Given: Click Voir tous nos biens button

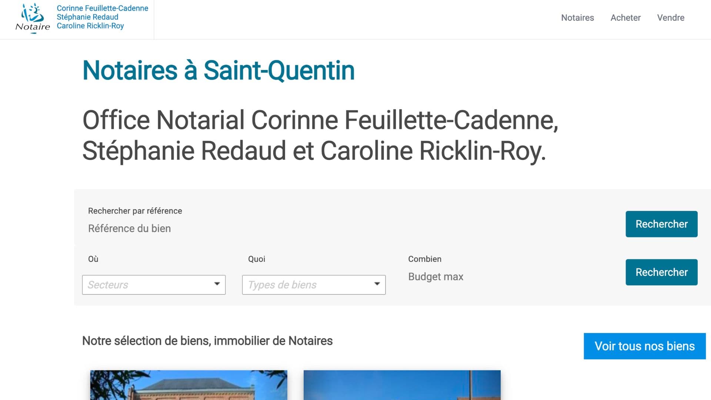Looking at the screenshot, I should [x=645, y=346].
